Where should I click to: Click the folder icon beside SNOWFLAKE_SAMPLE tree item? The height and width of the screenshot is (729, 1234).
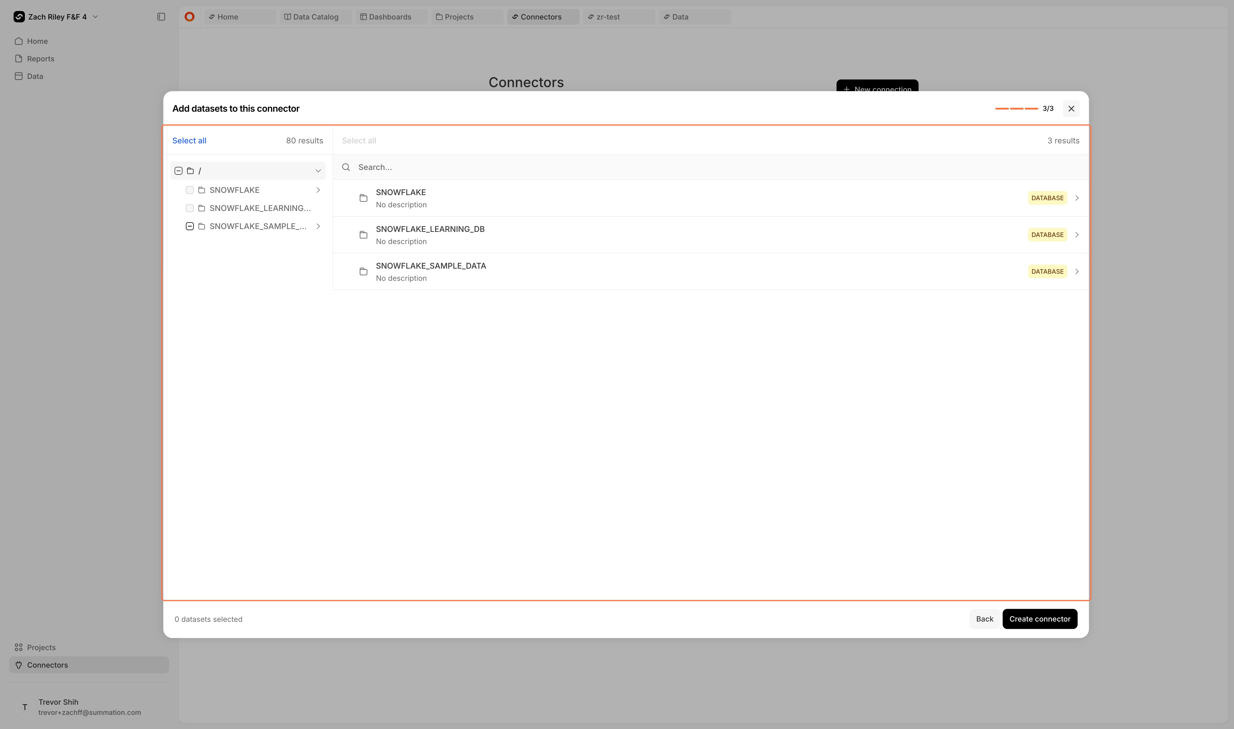coord(201,227)
